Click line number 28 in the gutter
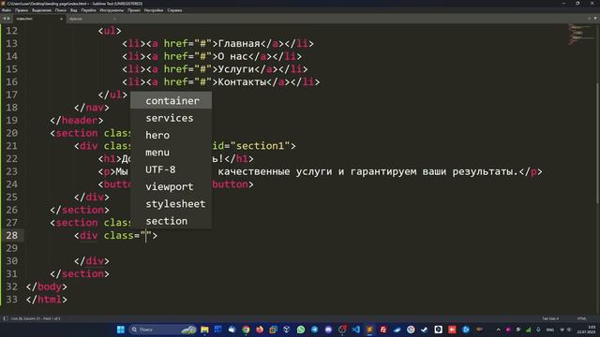The height and width of the screenshot is (337, 600). click(12, 235)
